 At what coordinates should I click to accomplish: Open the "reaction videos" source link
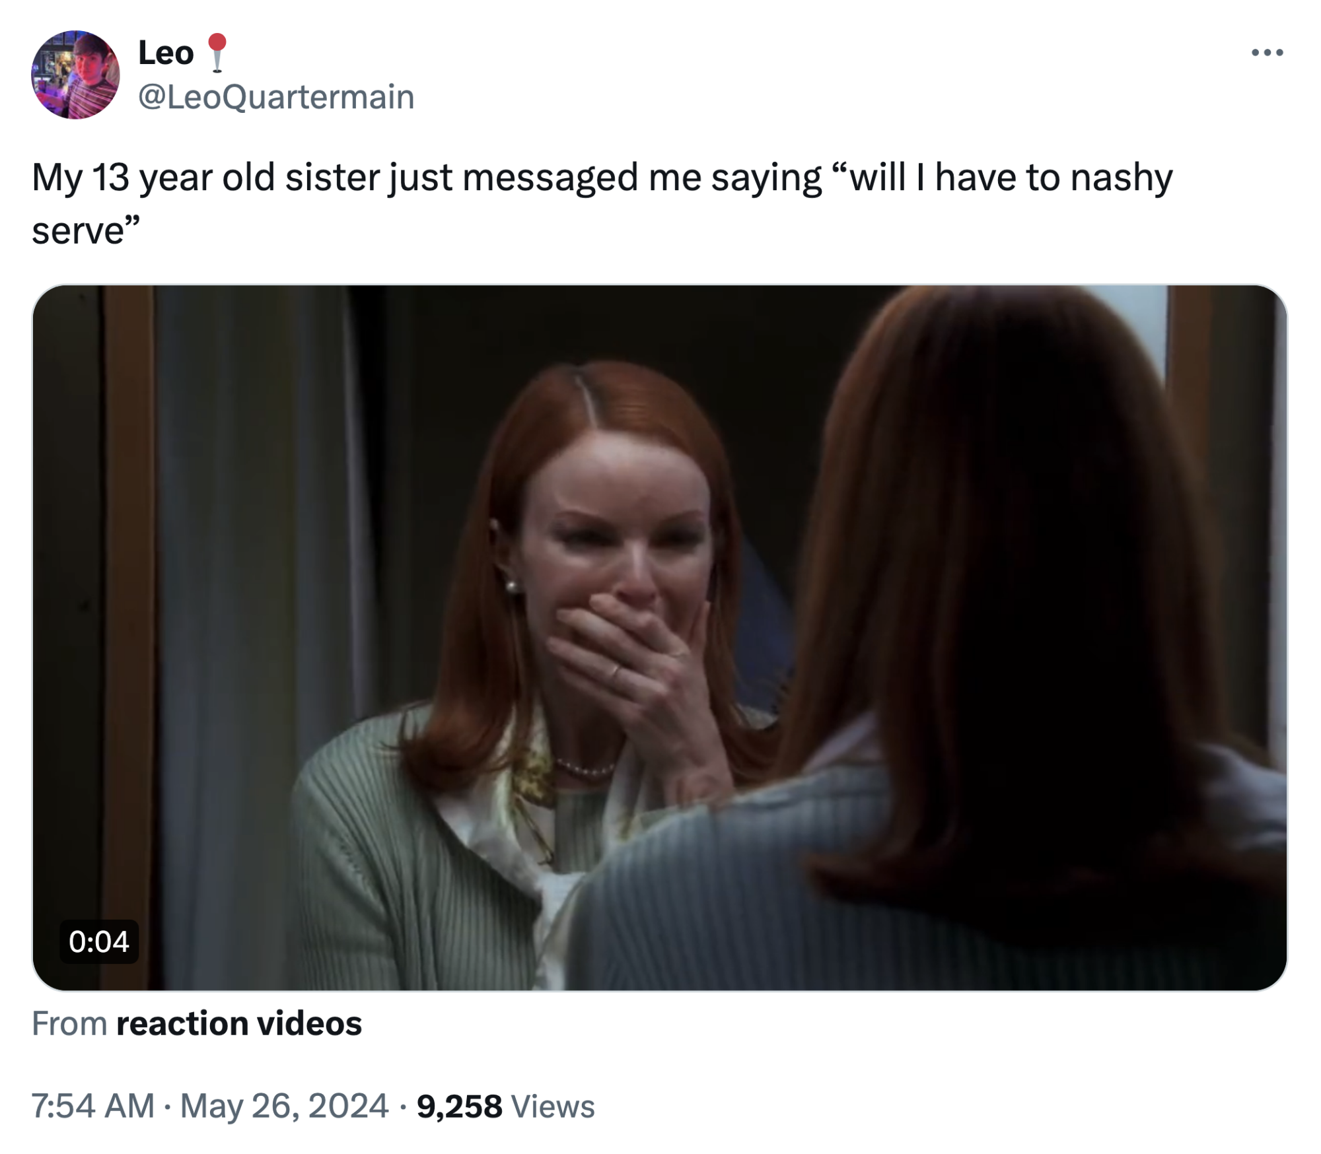coord(238,1024)
